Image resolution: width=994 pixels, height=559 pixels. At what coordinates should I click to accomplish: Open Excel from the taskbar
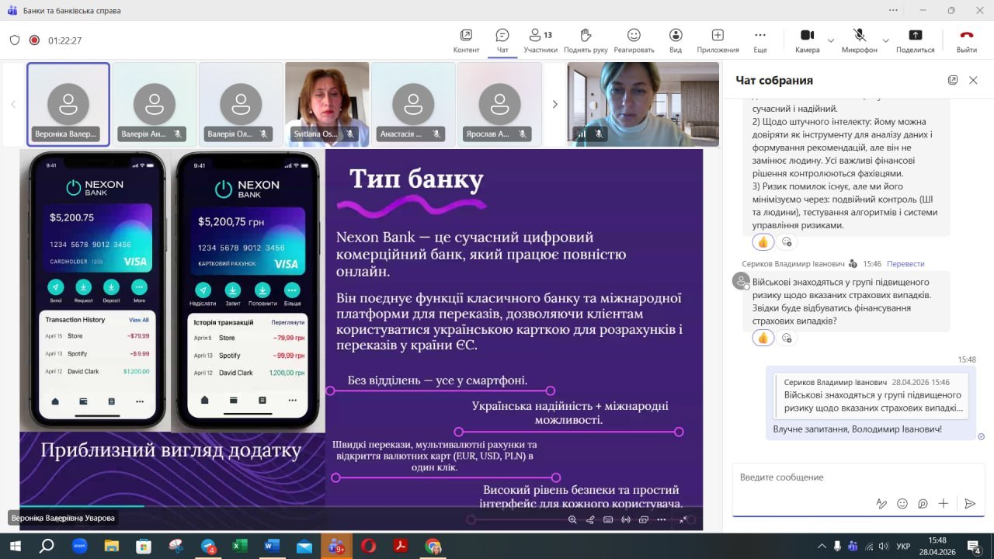[239, 546]
